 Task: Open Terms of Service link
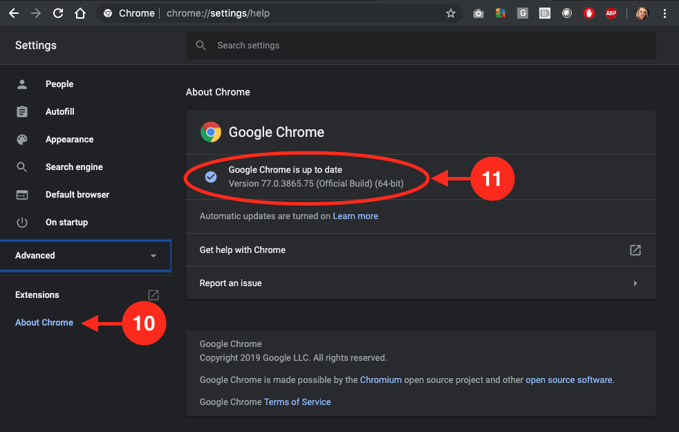(x=297, y=402)
